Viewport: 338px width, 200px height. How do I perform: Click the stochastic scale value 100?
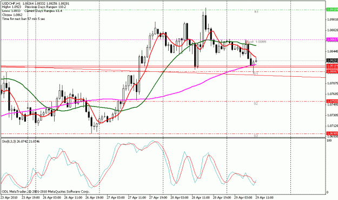tap(329, 141)
